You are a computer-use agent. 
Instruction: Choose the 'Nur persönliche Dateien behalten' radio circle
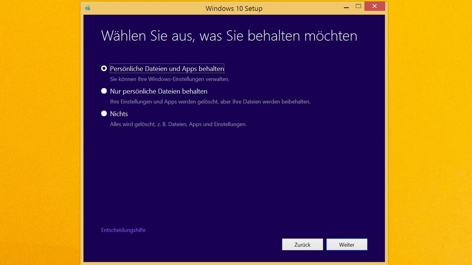104,91
